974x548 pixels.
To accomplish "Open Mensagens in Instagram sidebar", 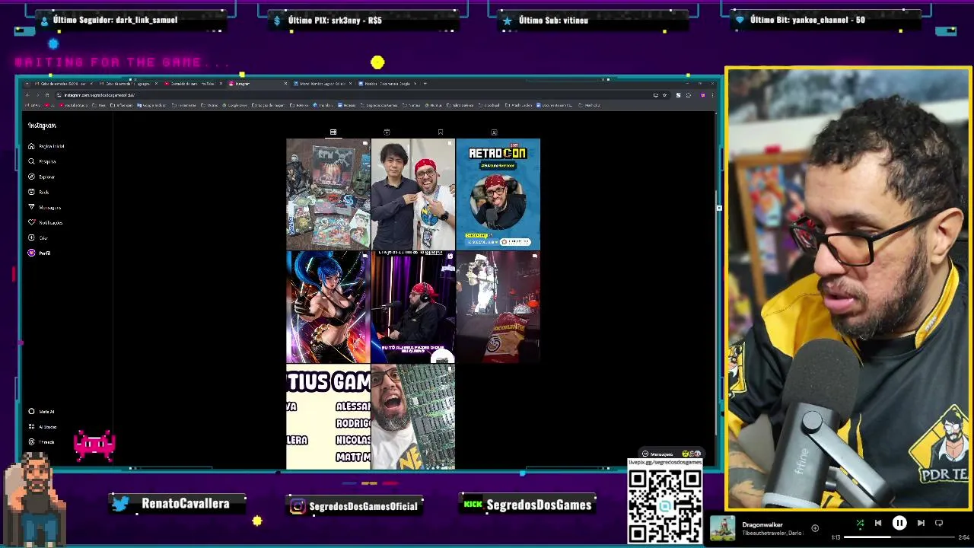I will (44, 207).
